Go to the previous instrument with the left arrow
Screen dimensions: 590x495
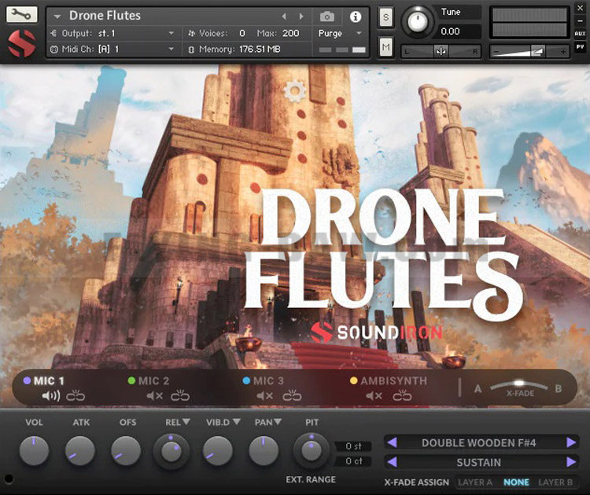284,16
